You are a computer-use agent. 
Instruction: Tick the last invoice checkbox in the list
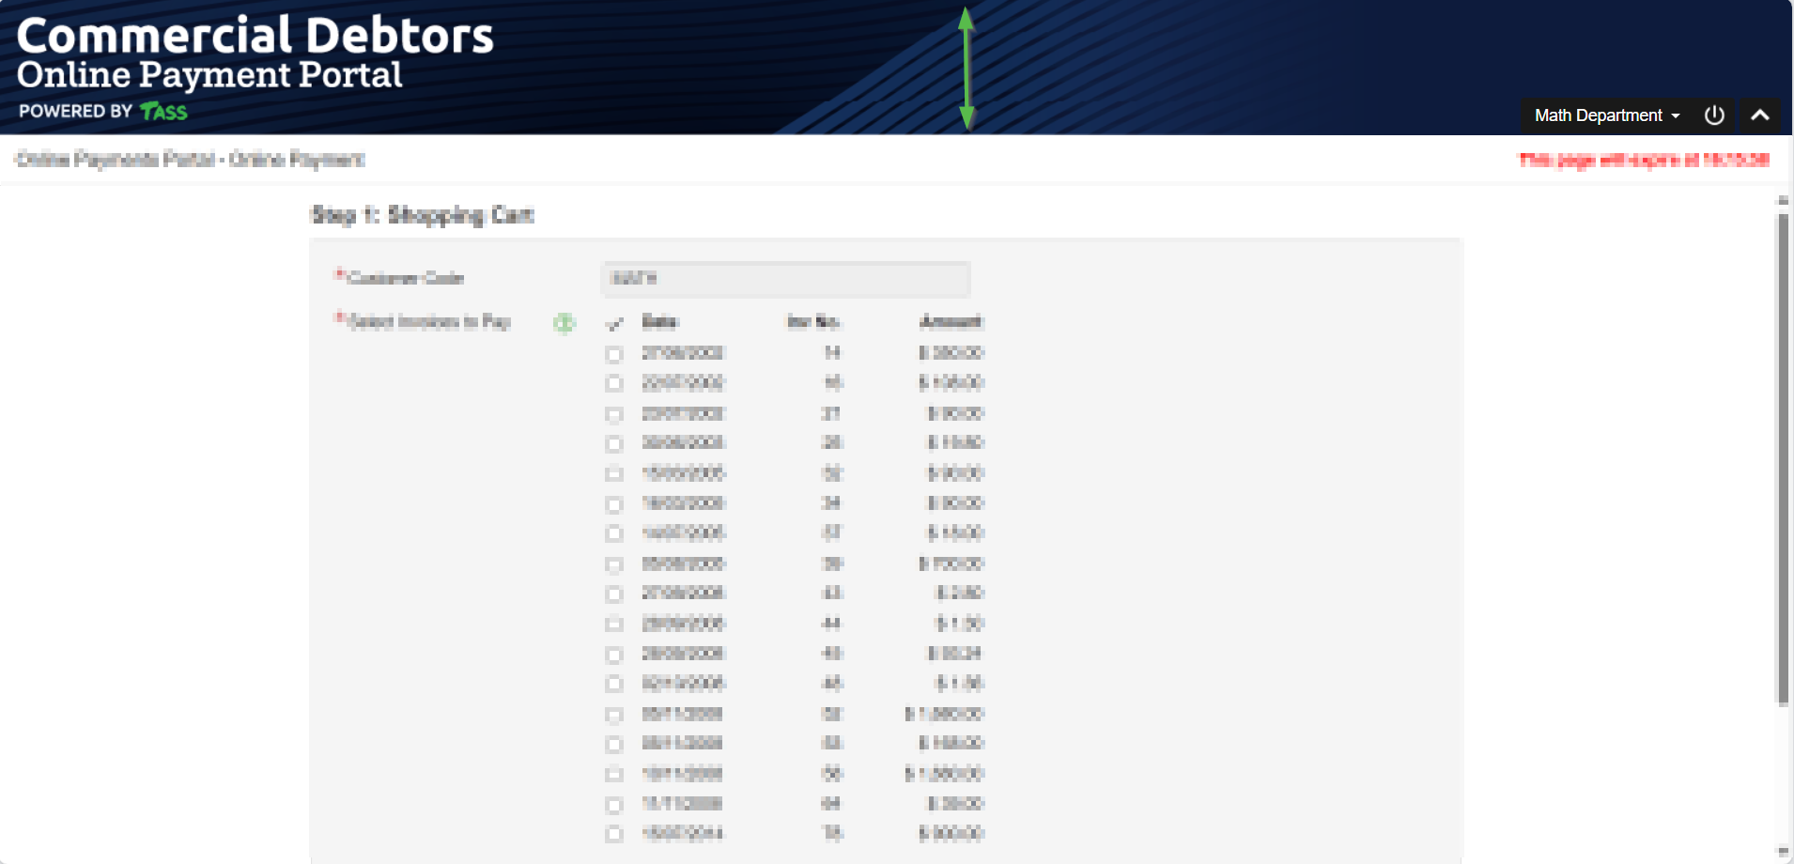tap(614, 834)
